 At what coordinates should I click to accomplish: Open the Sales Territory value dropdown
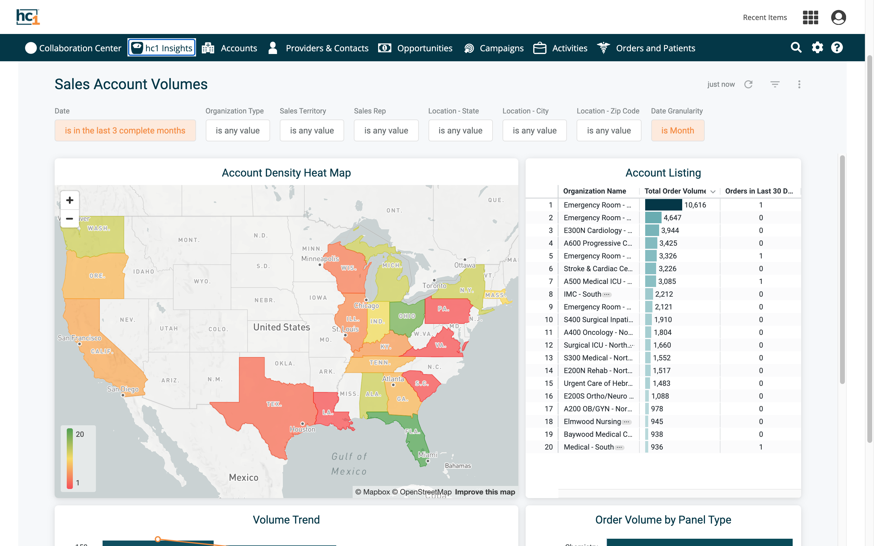pyautogui.click(x=311, y=130)
